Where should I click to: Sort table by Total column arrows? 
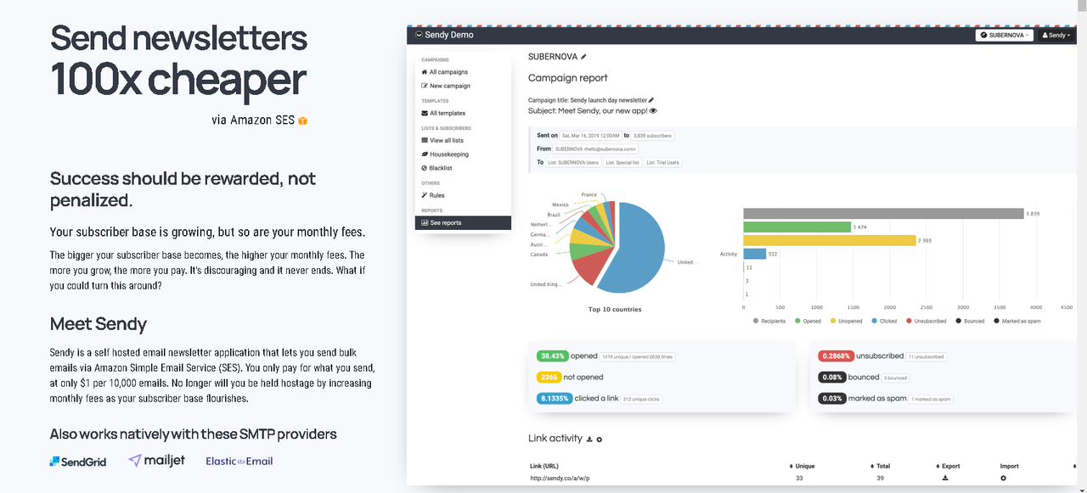[x=872, y=466]
